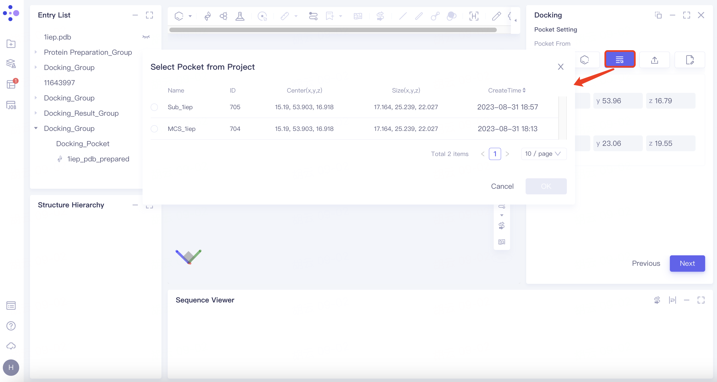
Task: Select the hexagon molecule pocket option
Action: click(x=584, y=60)
